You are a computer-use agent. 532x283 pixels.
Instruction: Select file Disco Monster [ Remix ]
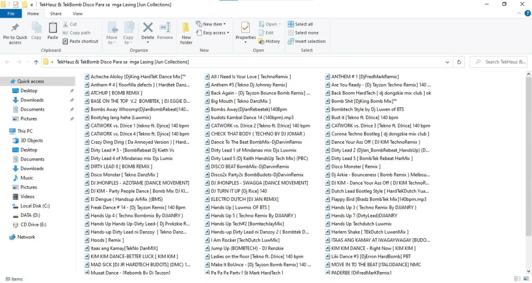tap(356, 166)
